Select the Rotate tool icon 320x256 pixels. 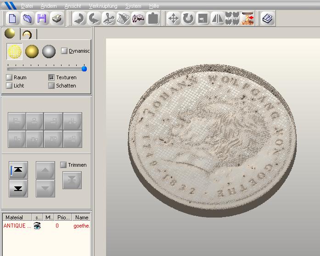pos(188,19)
